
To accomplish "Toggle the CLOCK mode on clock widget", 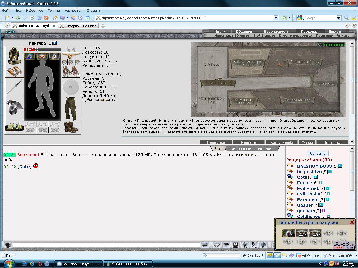I will point(338,248).
